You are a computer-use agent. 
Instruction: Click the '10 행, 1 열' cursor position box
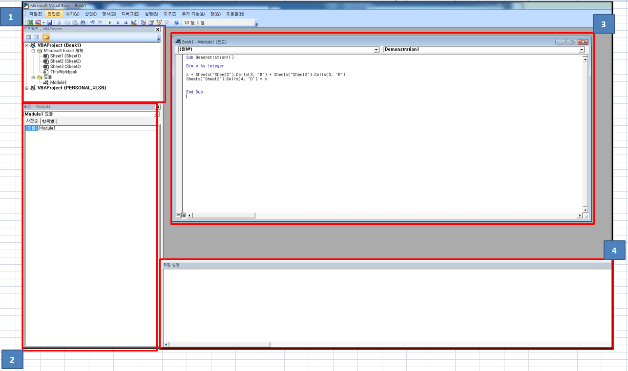(218, 22)
